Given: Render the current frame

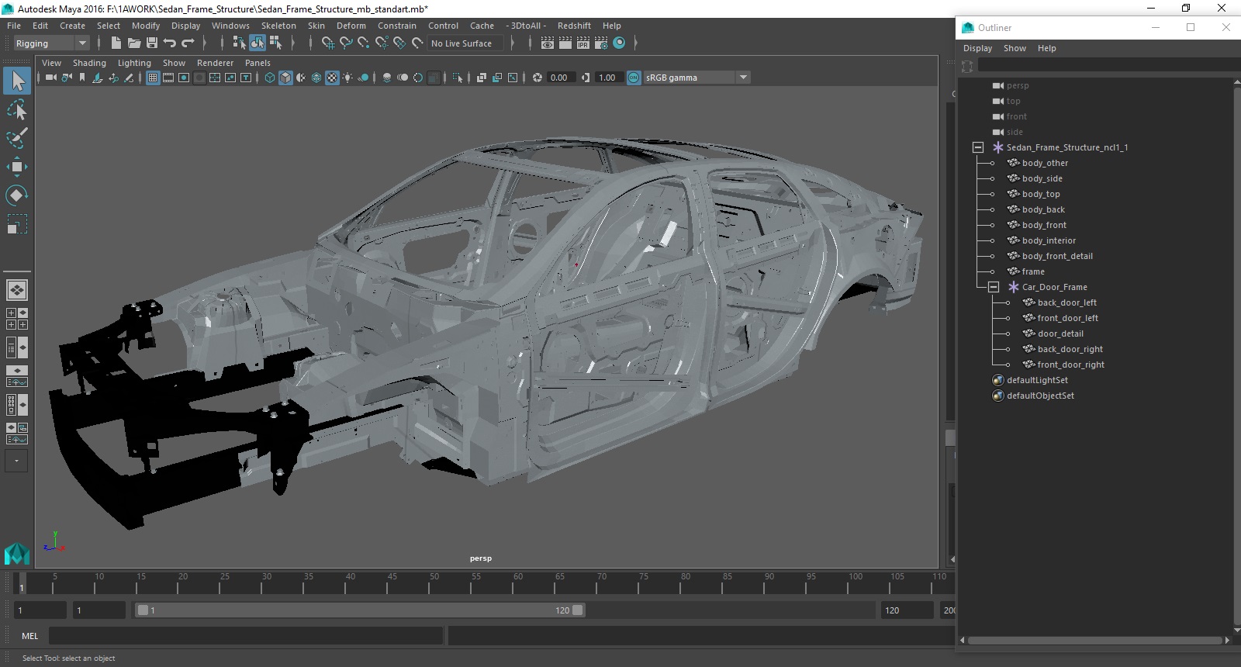Looking at the screenshot, I should point(565,43).
